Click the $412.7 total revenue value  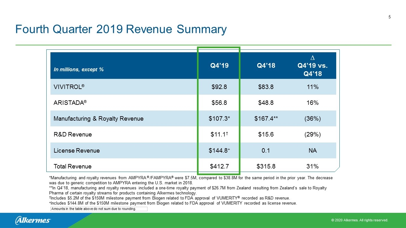[219, 167]
